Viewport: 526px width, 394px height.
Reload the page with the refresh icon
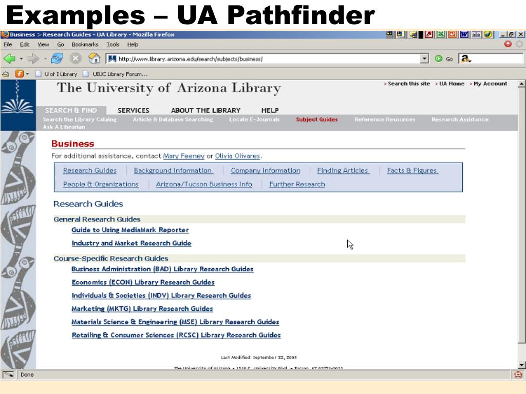(x=57, y=58)
